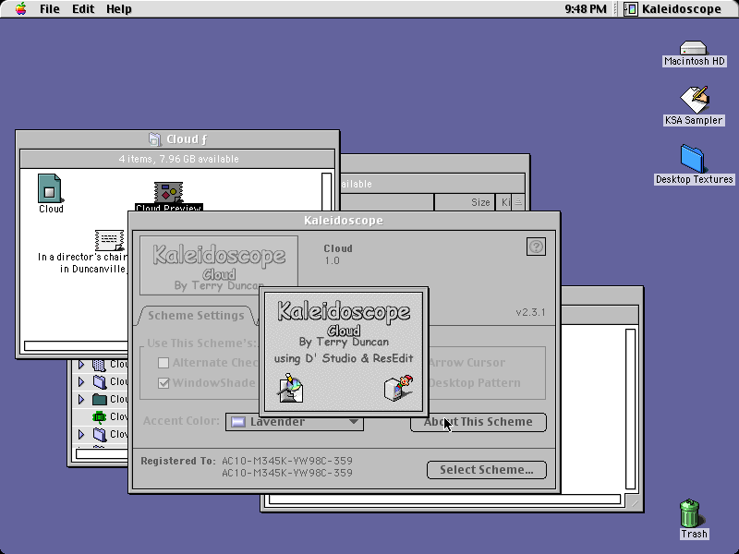739x554 pixels.
Task: Expand the row with the dotted pattern icon
Action: [81, 364]
